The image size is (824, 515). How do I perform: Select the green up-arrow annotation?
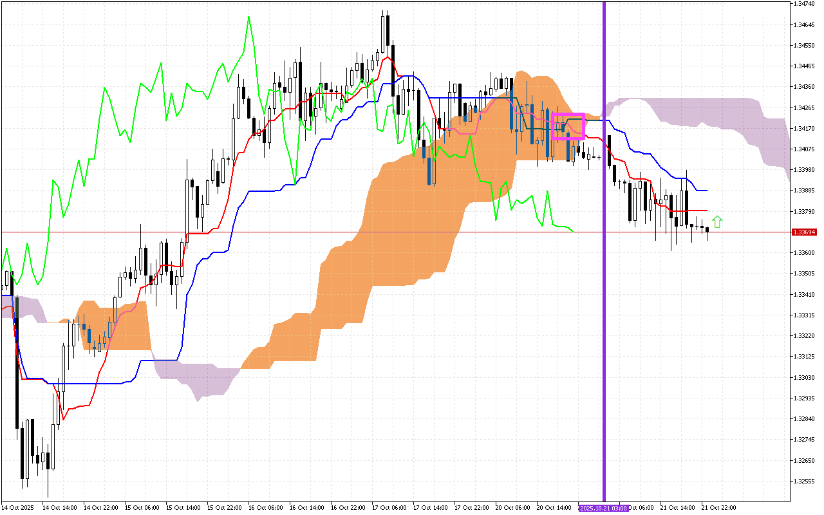pyautogui.click(x=718, y=221)
